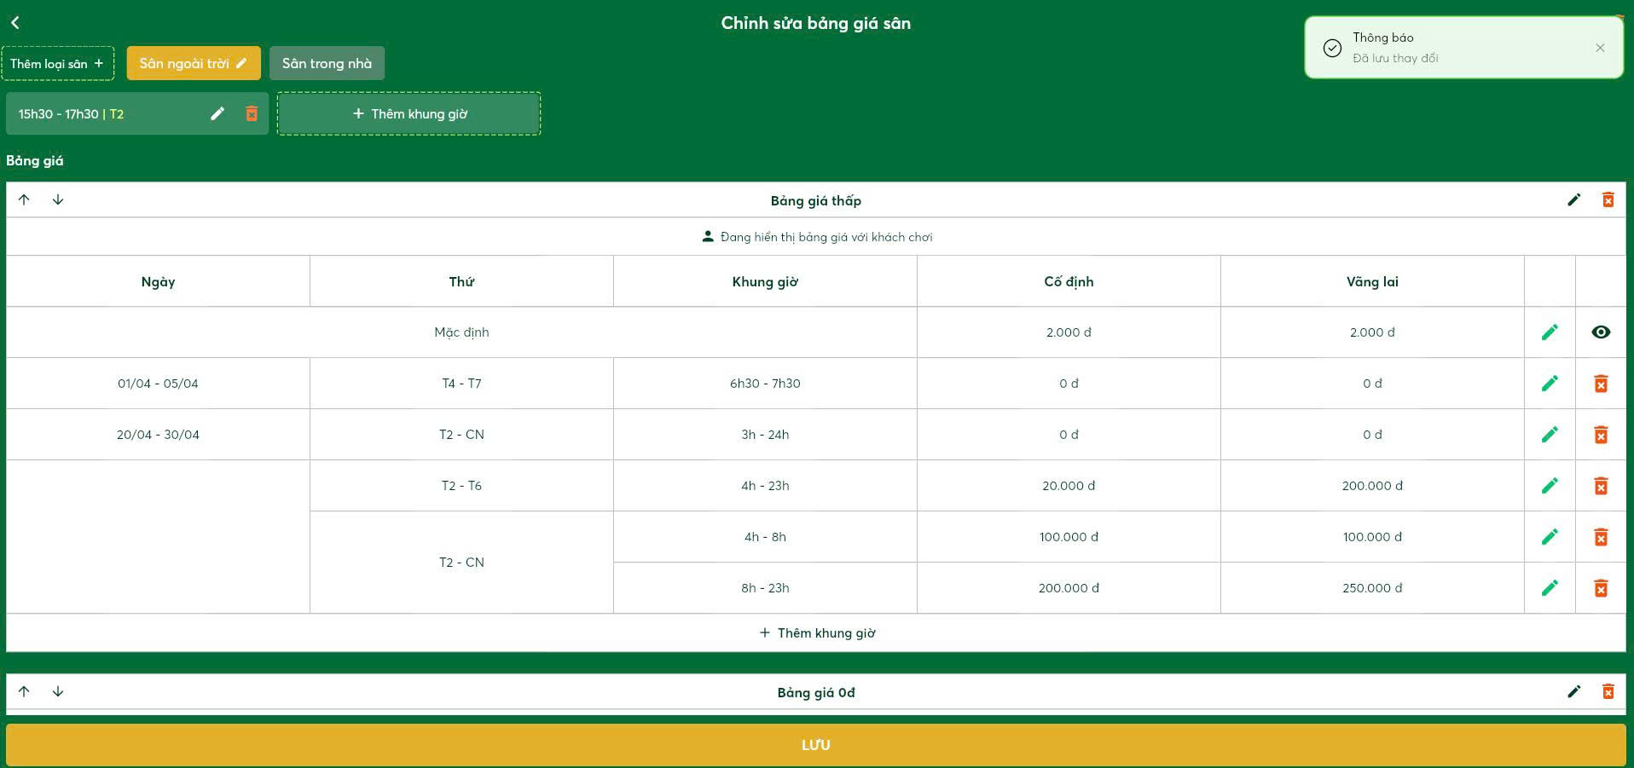Image resolution: width=1634 pixels, height=768 pixels.
Task: Edit the 15h30 - 17h30 time slot
Action: [x=217, y=113]
